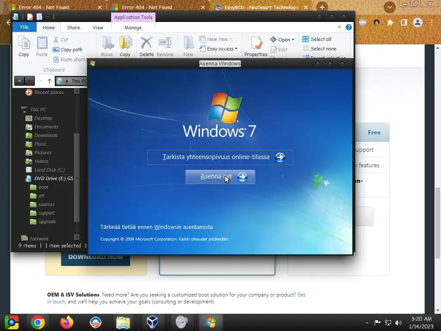The image size is (441, 331).
Task: Switch to EasyBCD NeoSmart browser tab
Action: click(260, 7)
